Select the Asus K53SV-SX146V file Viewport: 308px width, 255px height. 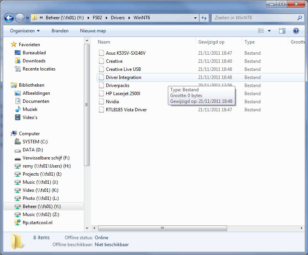tap(126, 53)
